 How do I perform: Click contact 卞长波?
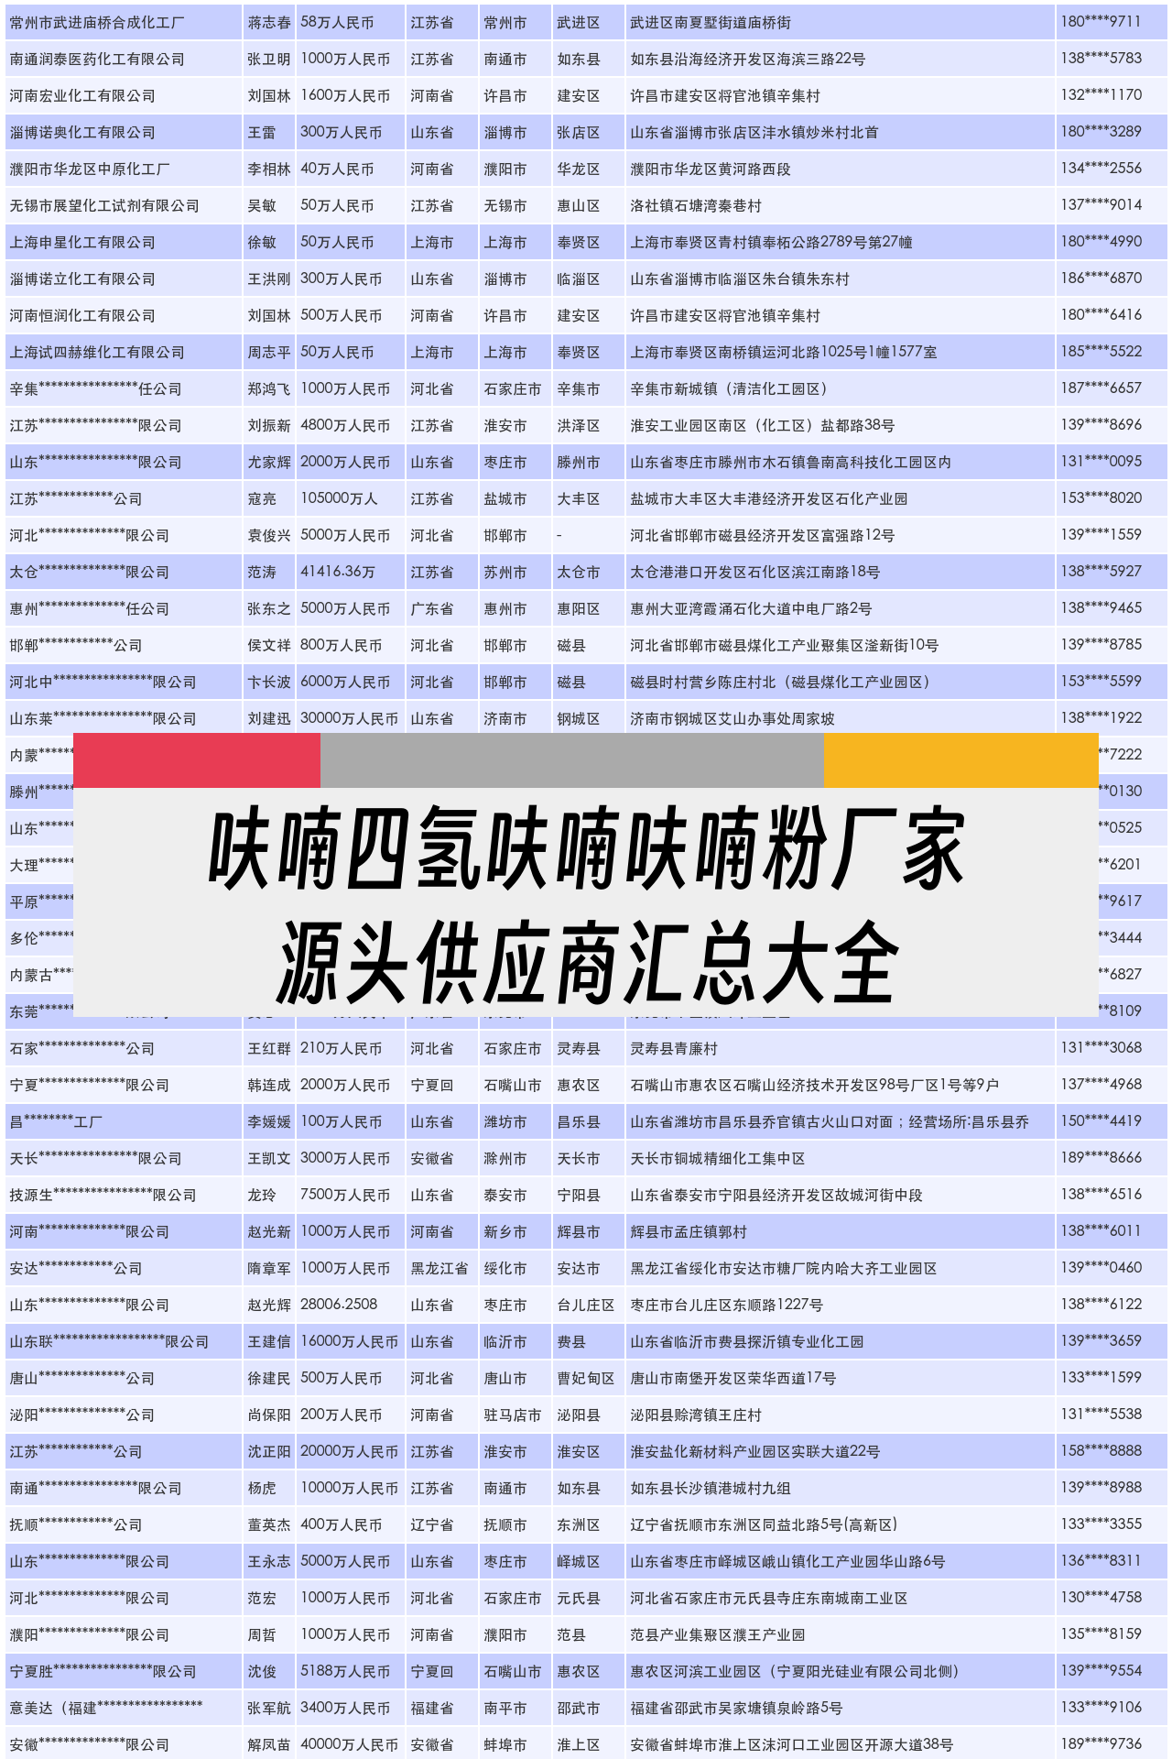pos(269,682)
